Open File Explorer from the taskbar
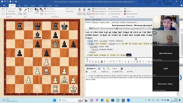The width and height of the screenshot is (183, 103). point(108,100)
